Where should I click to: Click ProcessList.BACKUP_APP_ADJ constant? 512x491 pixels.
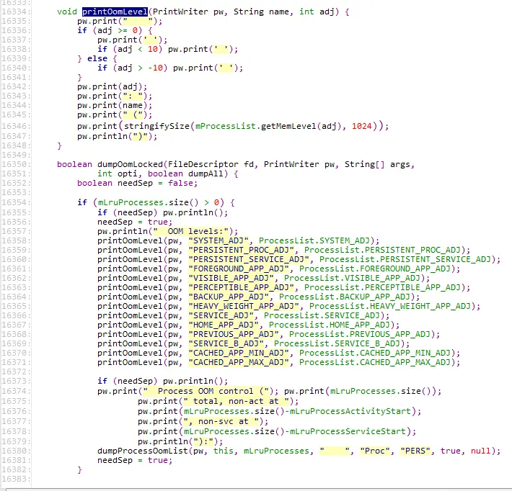click(x=345, y=297)
